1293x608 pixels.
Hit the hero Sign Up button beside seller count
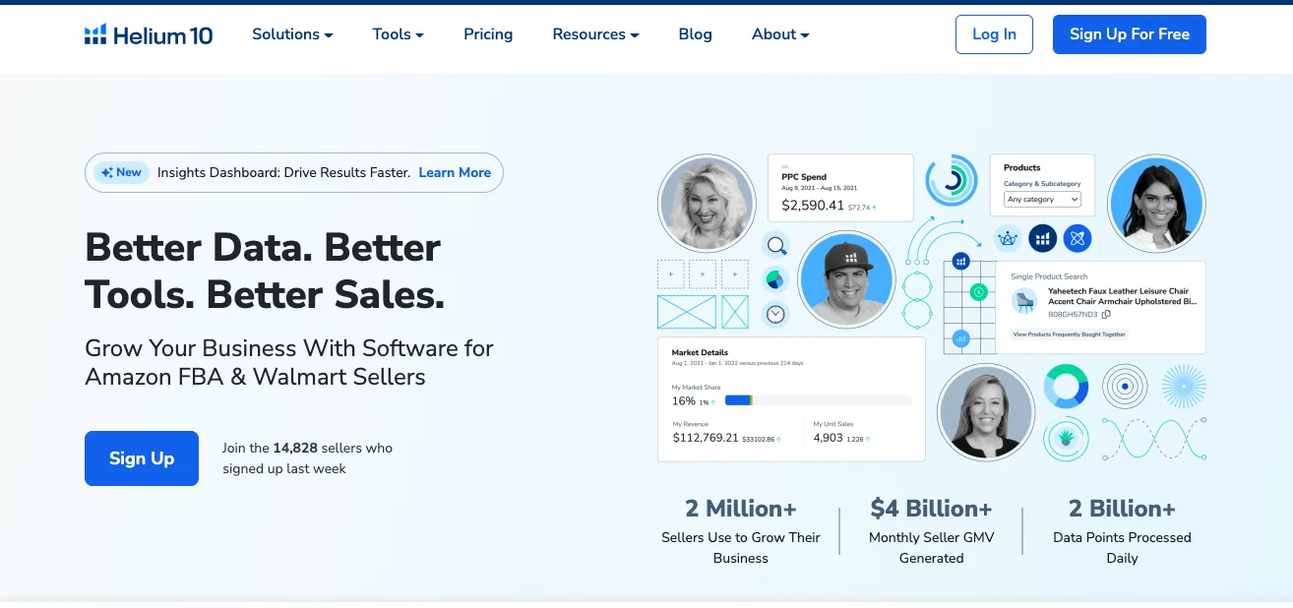click(142, 458)
